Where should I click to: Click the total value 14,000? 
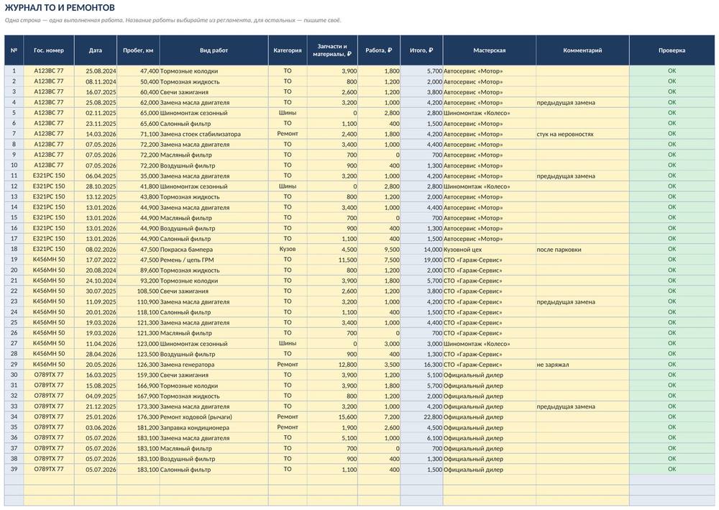pos(421,250)
